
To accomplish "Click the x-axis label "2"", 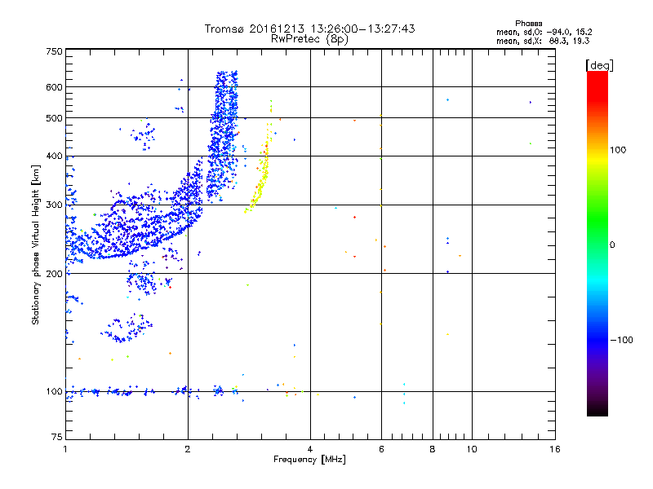I will (188, 449).
